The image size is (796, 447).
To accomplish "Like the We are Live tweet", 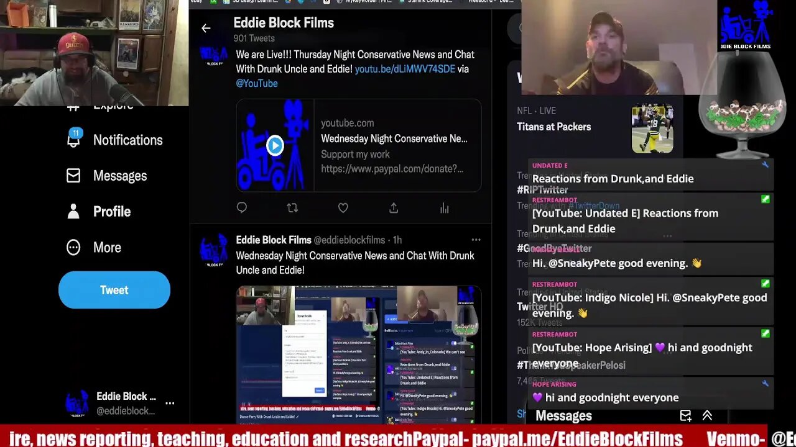I will [343, 208].
